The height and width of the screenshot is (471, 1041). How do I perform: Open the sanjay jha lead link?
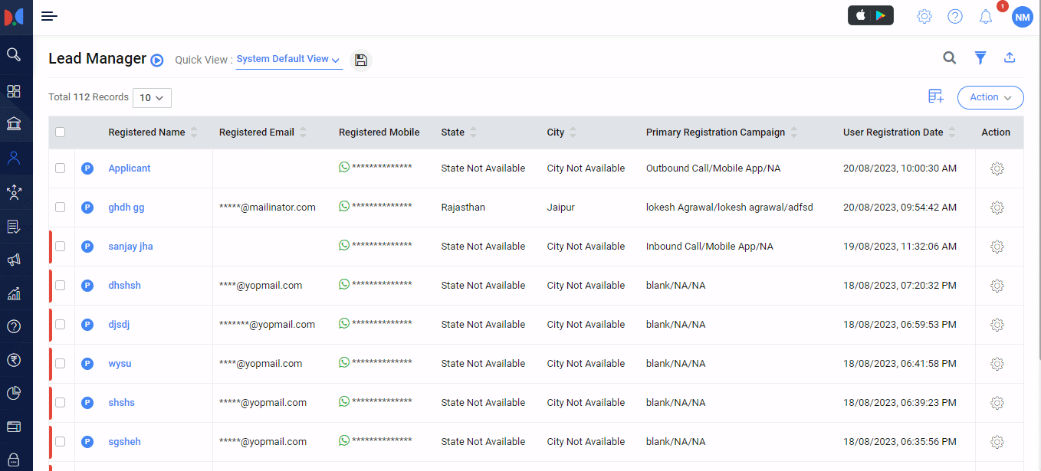click(x=130, y=247)
